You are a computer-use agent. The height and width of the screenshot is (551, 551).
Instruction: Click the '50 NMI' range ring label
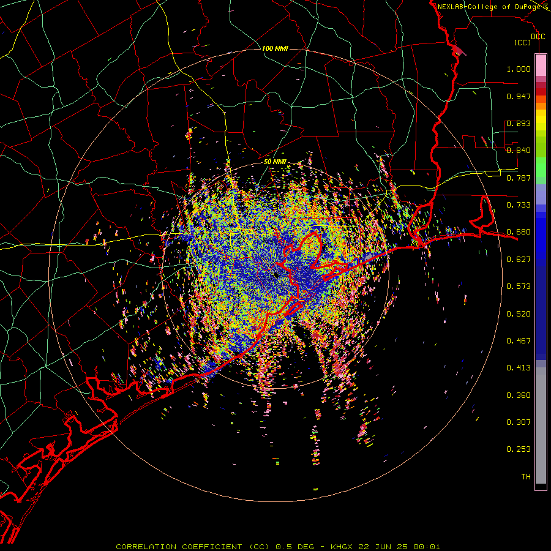(275, 162)
